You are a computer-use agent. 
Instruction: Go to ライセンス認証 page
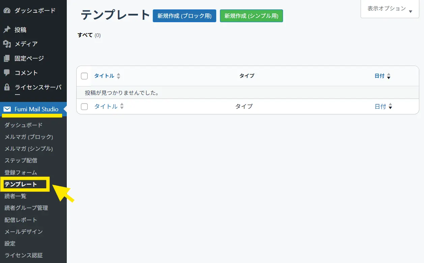coord(24,255)
